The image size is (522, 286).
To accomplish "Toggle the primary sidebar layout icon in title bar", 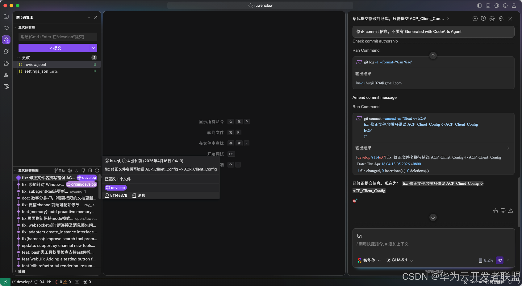I will coord(479,6).
